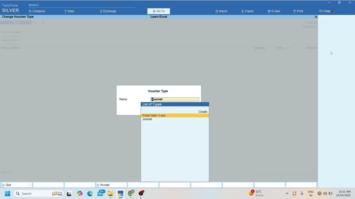This screenshot has width=355, height=199.
Task: Open the clock showing 11:11 AM
Action: click(x=343, y=193)
